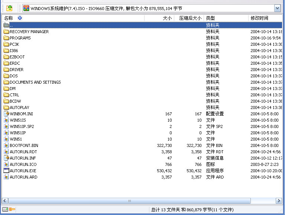Click the up one level folder icon
Image resolution: width=285 pixels, height=215 pixels.
coord(9,8)
